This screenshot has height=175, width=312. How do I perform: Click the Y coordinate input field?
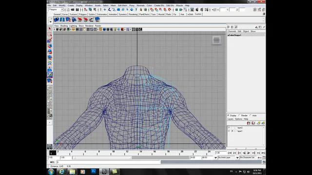(x=233, y=10)
